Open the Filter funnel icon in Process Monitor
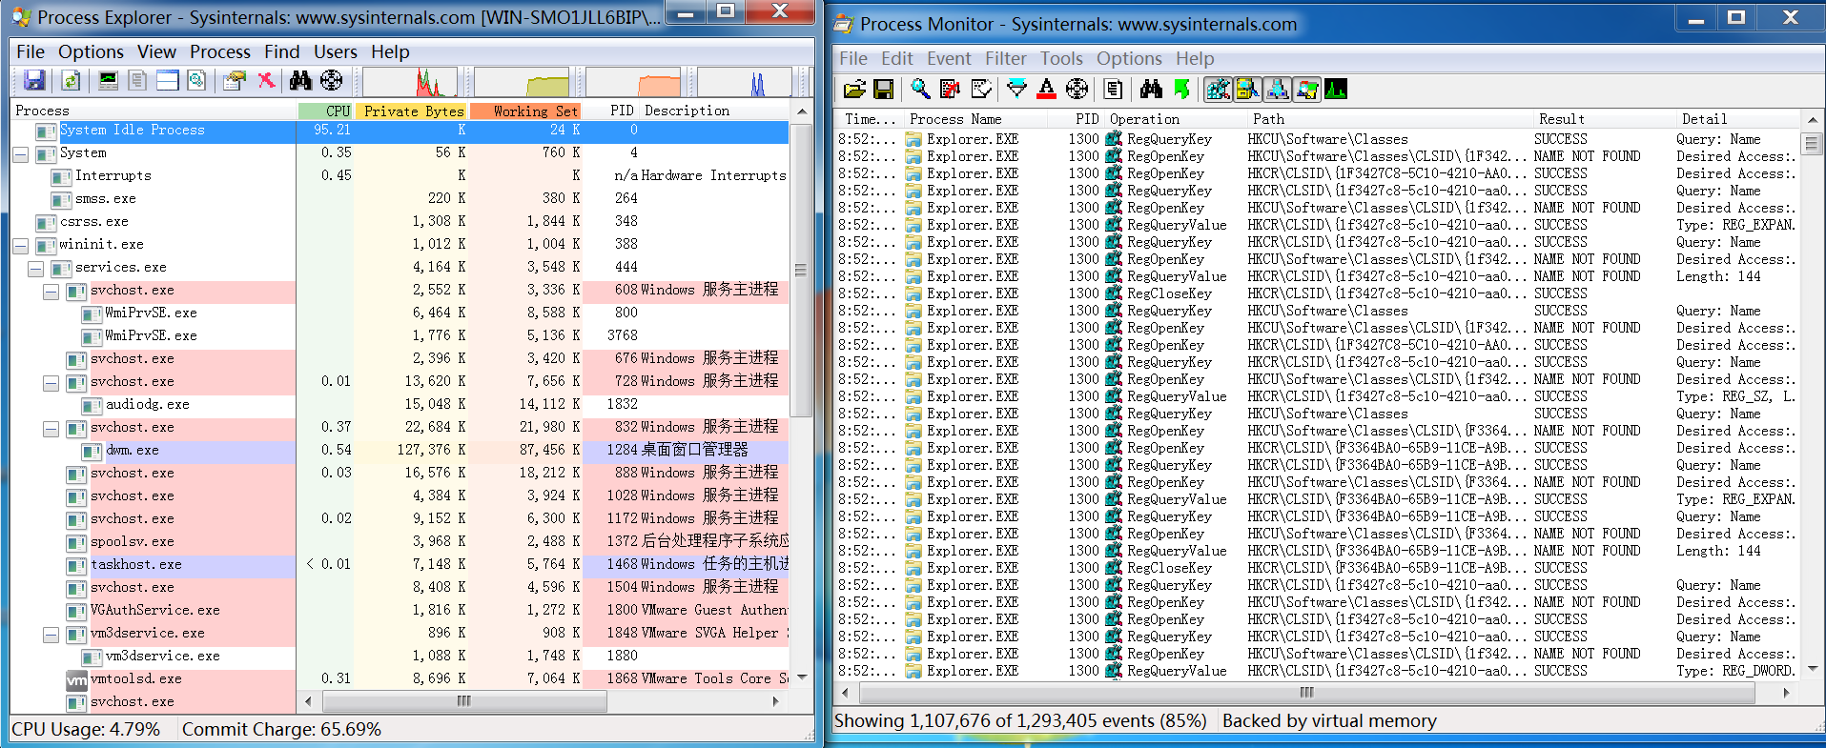This screenshot has width=1826, height=748. [x=1017, y=90]
